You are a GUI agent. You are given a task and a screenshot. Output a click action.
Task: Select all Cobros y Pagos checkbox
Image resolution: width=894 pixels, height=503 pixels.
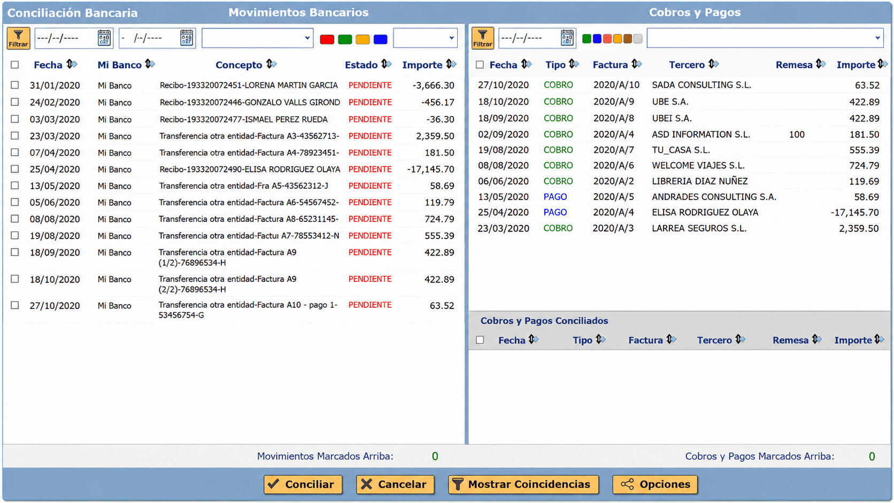pos(480,65)
